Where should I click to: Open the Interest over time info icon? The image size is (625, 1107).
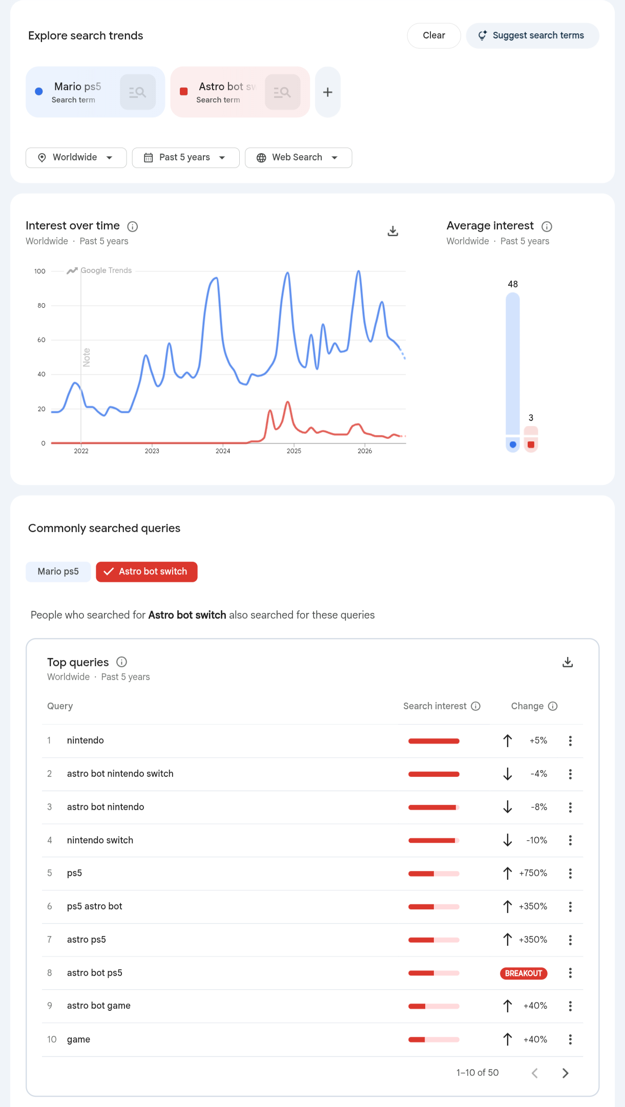[x=133, y=226]
